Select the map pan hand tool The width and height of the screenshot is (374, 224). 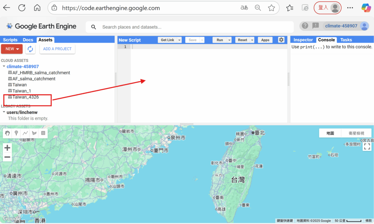[x=7, y=133]
